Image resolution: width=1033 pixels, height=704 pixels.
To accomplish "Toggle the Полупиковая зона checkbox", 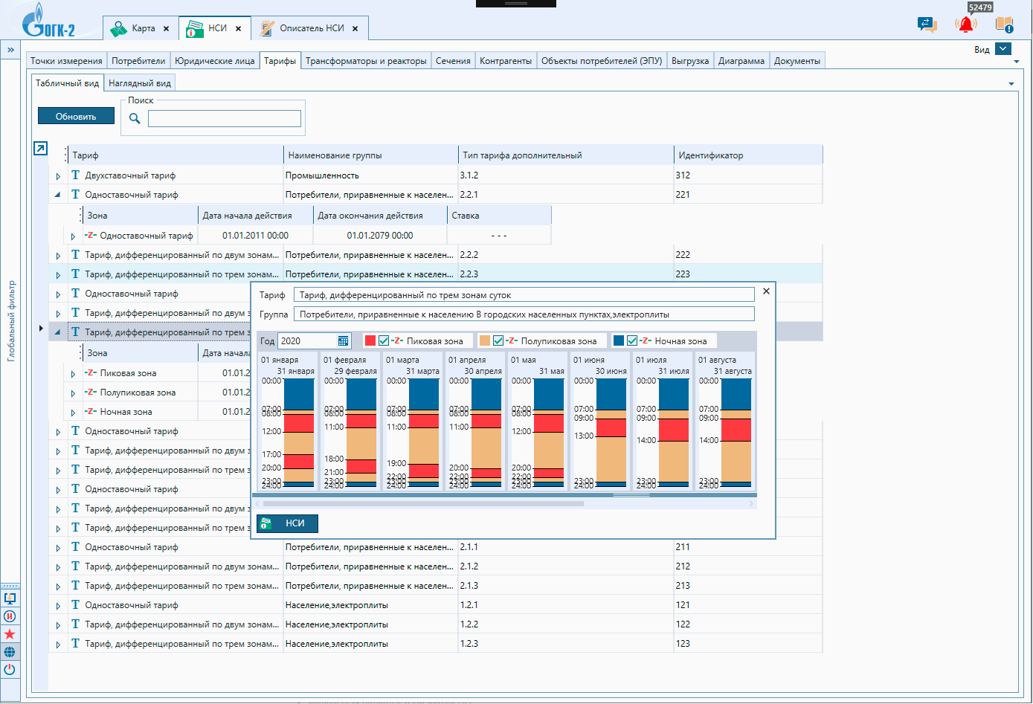I will pyautogui.click(x=498, y=341).
